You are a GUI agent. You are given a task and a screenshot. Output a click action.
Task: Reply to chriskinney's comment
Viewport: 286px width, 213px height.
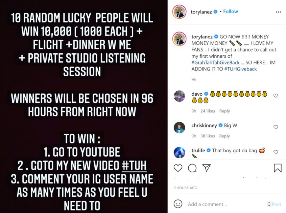pyautogui.click(x=224, y=136)
